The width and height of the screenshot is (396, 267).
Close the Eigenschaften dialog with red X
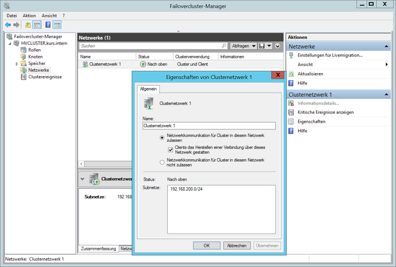[278, 75]
